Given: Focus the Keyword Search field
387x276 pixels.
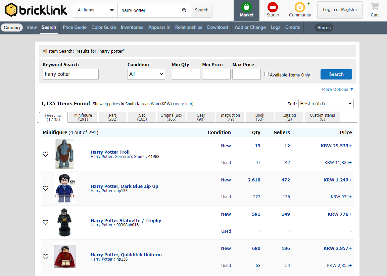Looking at the screenshot, I should click(x=70, y=74).
